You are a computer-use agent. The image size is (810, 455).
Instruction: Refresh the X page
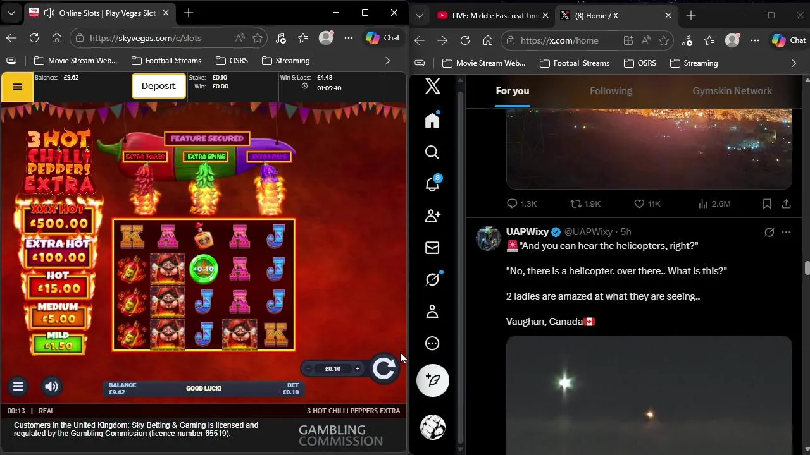(465, 40)
